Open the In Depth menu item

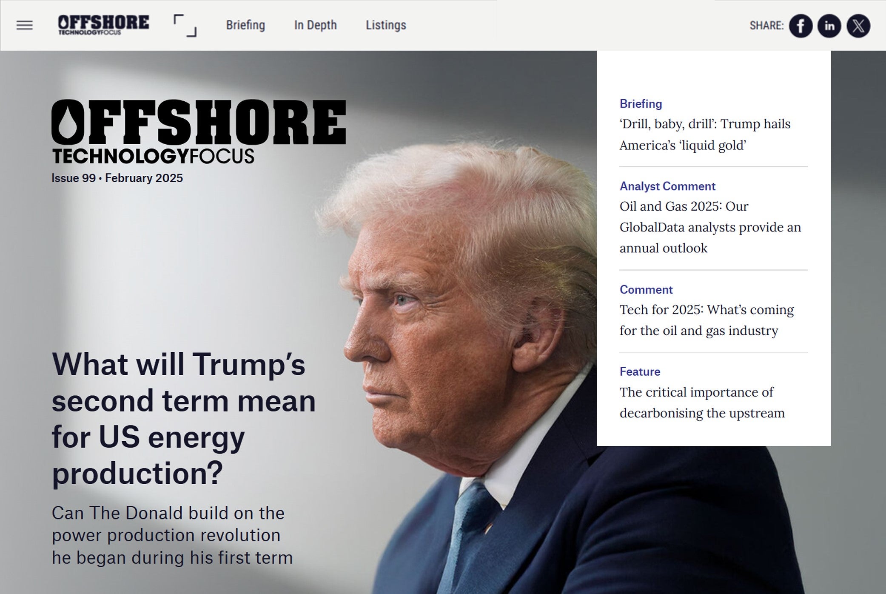(x=315, y=25)
